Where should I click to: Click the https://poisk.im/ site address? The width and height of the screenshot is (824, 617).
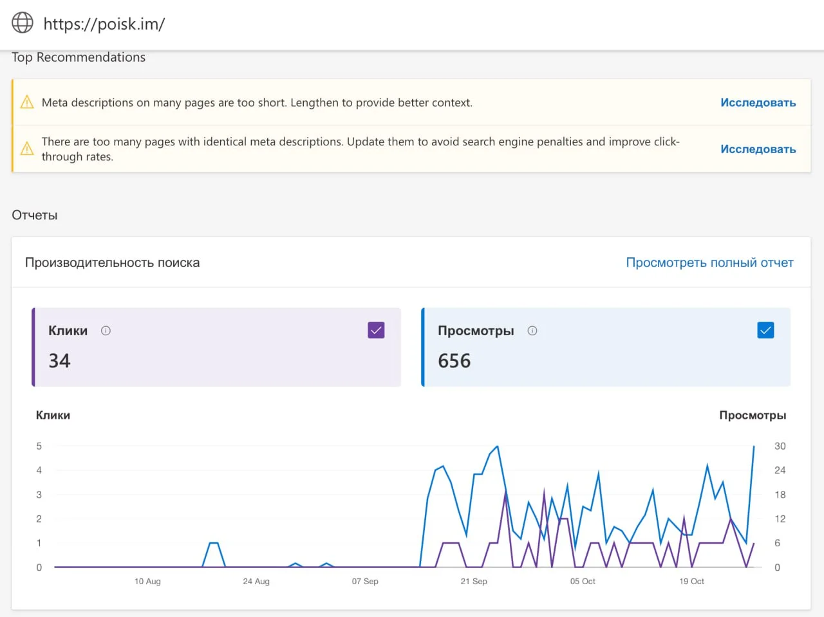click(x=104, y=24)
